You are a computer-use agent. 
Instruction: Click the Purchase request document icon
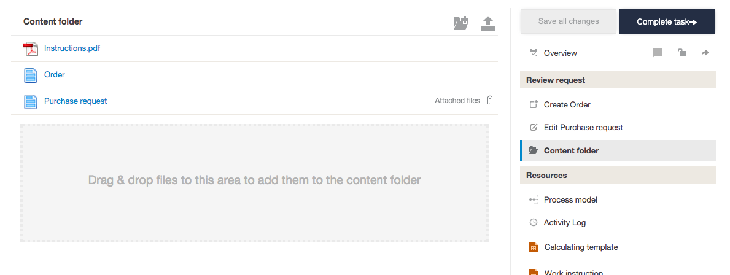31,101
